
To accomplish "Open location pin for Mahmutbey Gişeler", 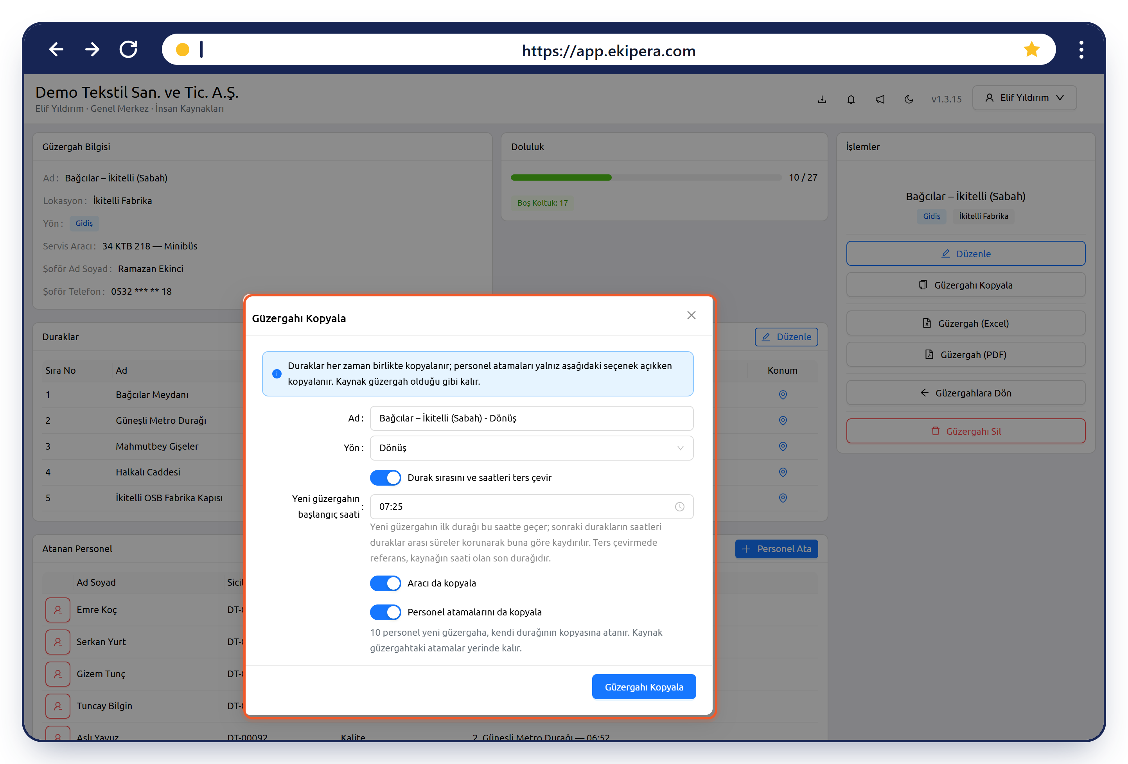I will 783,446.
